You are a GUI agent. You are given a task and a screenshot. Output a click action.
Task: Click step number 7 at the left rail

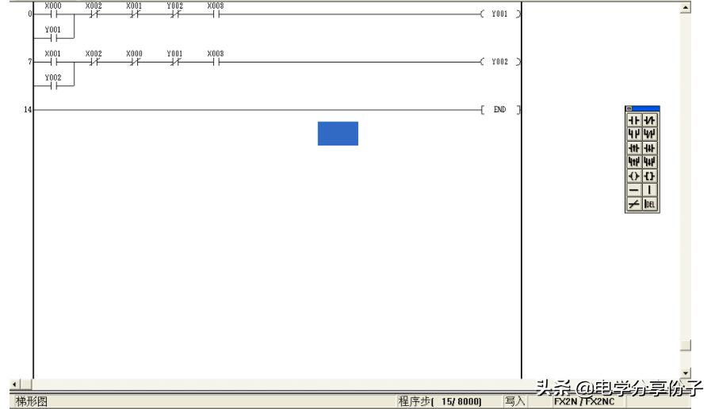point(30,62)
